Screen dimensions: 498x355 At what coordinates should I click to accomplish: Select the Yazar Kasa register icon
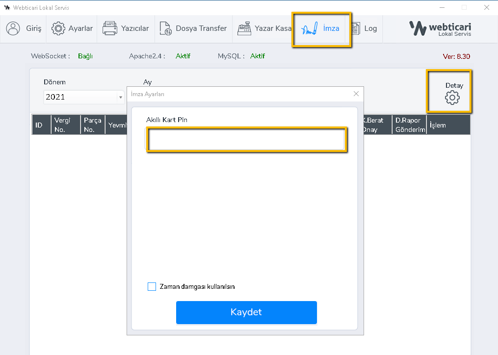244,28
